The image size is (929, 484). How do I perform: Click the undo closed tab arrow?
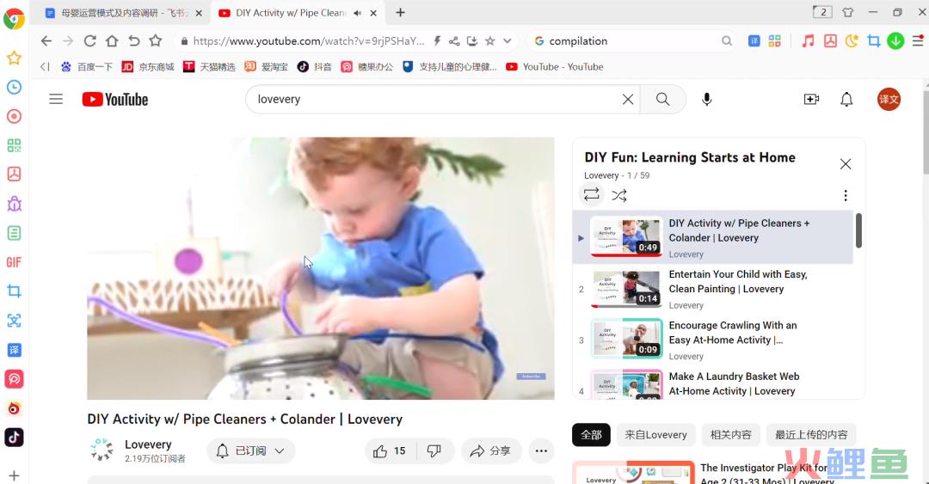click(x=134, y=41)
